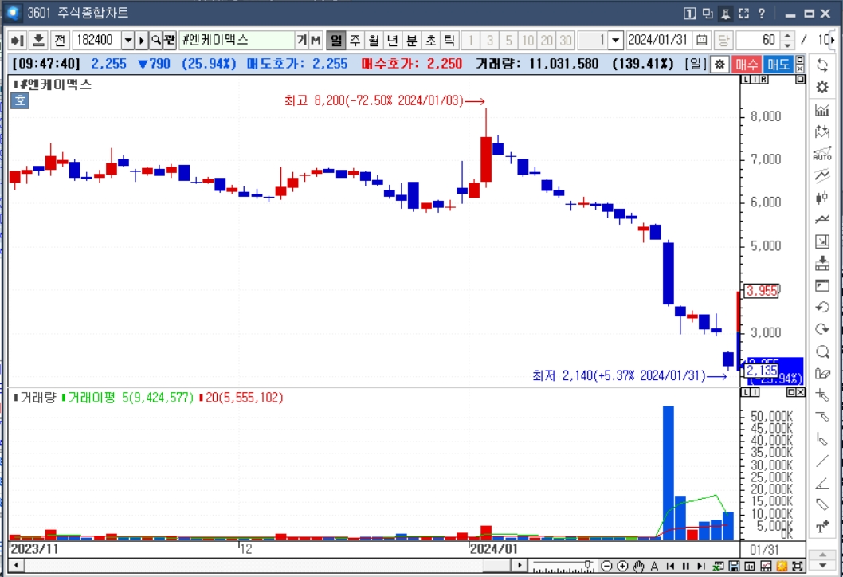The width and height of the screenshot is (843, 577).
Task: Click left arrow of horizontal chart scrollbar
Action: coord(16,566)
